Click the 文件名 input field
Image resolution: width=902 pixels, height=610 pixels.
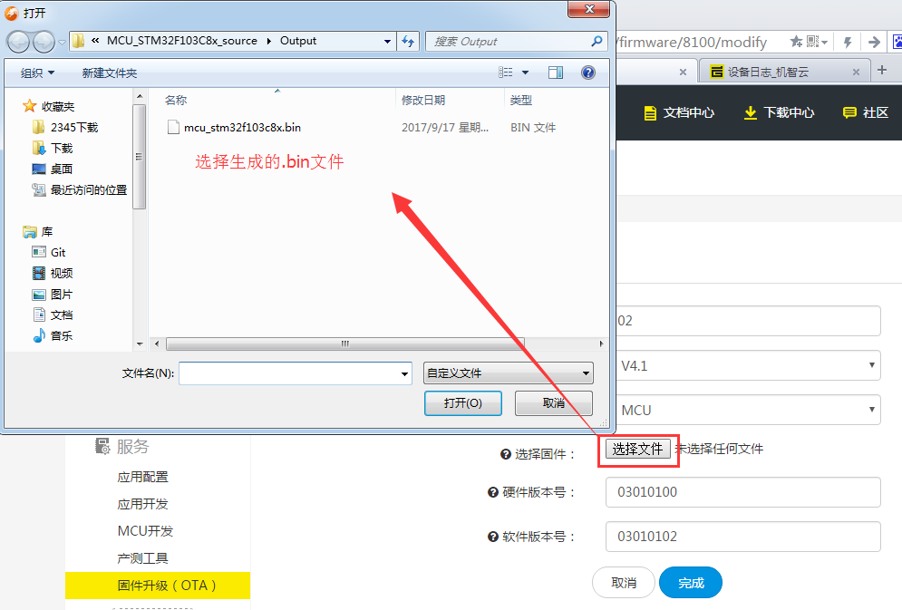[x=290, y=373]
